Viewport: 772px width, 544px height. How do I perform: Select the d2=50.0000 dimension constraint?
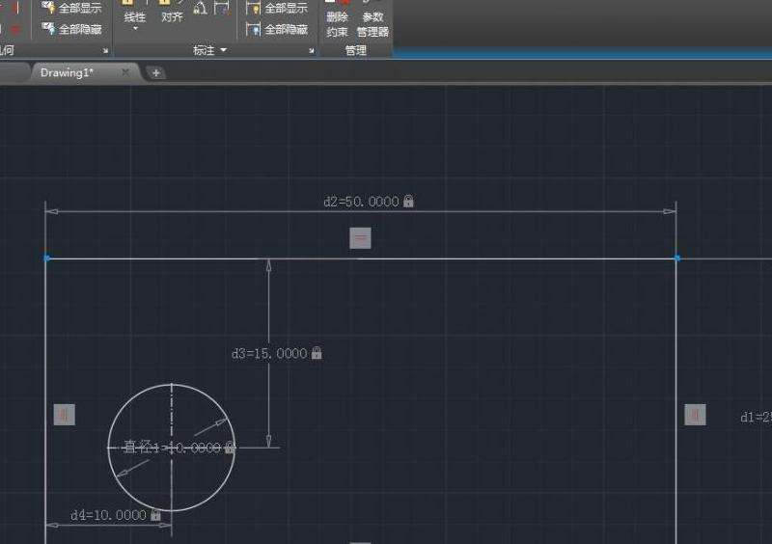coord(361,202)
